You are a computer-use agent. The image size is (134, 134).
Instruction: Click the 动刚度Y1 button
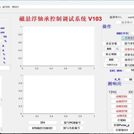pos(121,102)
